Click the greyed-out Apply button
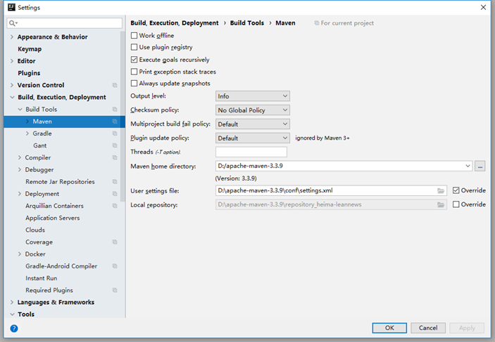 (x=467, y=328)
